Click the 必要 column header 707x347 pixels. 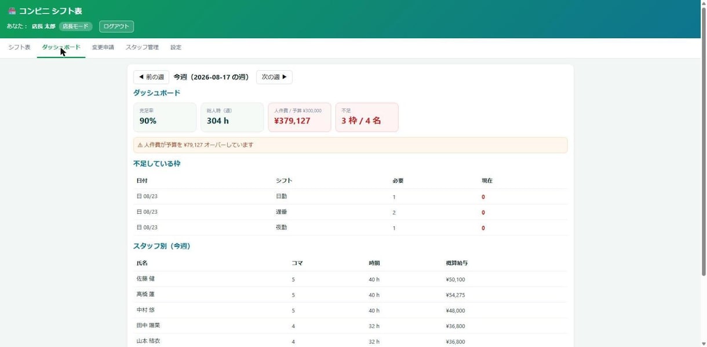tap(398, 181)
